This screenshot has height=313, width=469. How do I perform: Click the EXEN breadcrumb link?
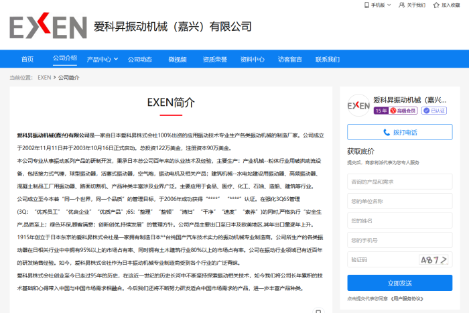pyautogui.click(x=44, y=78)
